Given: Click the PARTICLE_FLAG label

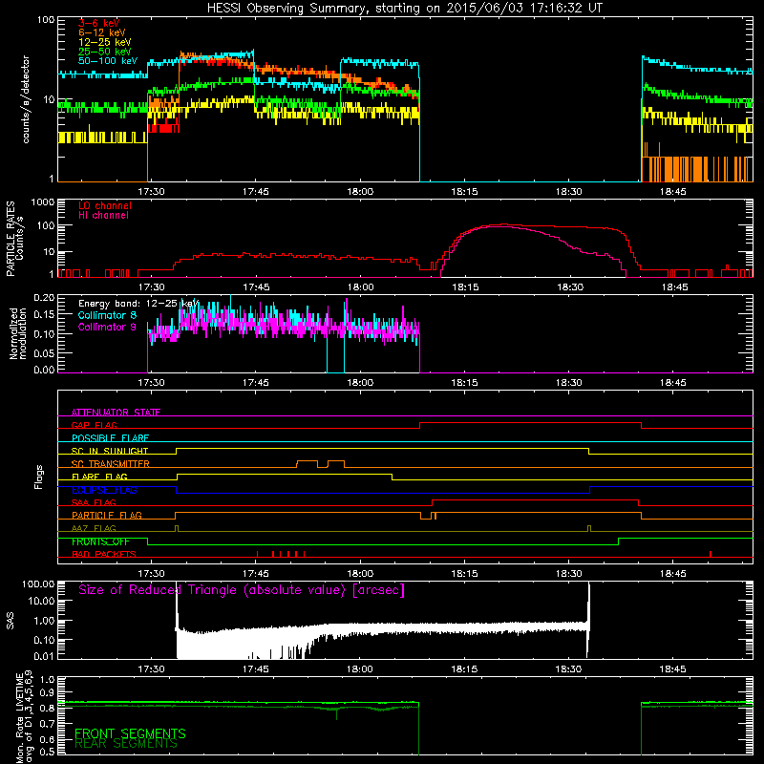Looking at the screenshot, I should click(107, 516).
